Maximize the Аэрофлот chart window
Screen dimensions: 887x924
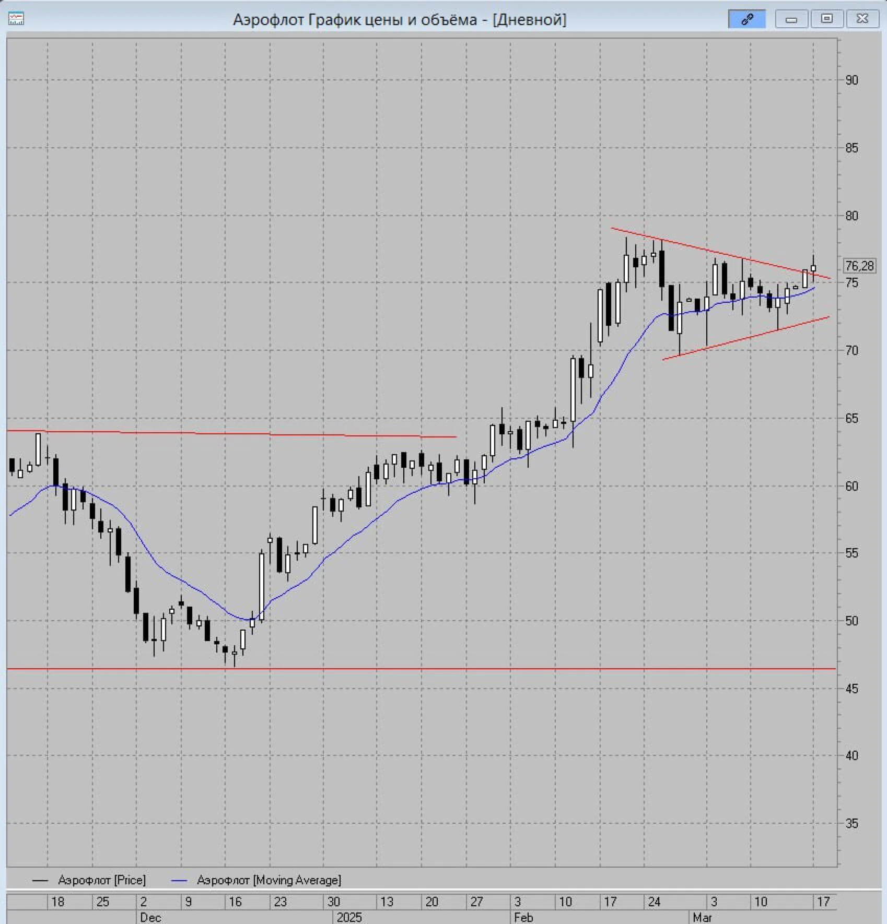(x=826, y=19)
